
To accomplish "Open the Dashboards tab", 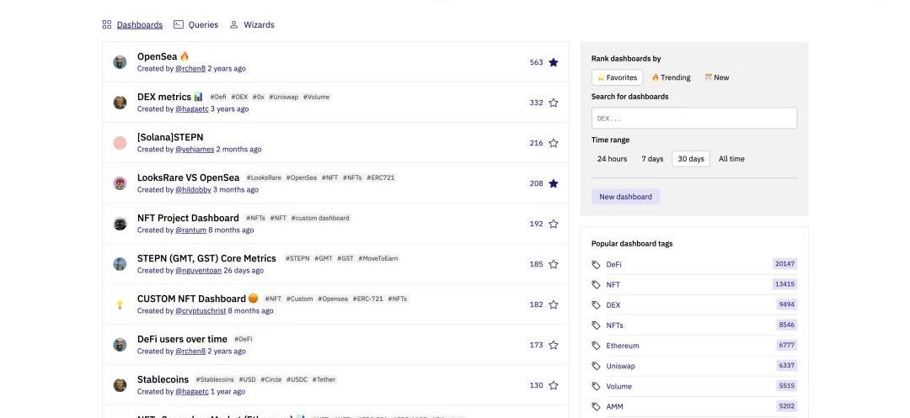I will (x=139, y=25).
